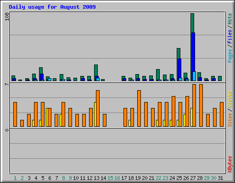
Task: Click the green hits bar for day 13
Action: (96, 70)
